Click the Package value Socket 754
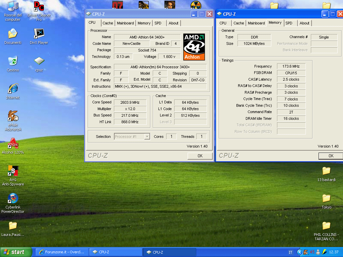The width and height of the screenshot is (343, 257). (147, 50)
